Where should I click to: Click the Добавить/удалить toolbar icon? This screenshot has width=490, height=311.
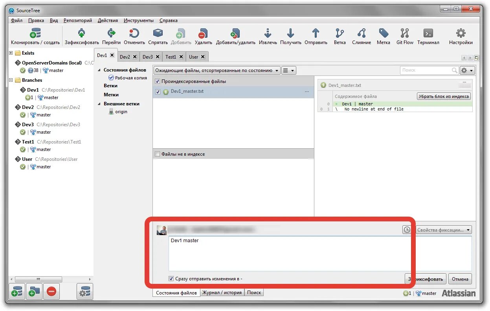[x=235, y=33]
